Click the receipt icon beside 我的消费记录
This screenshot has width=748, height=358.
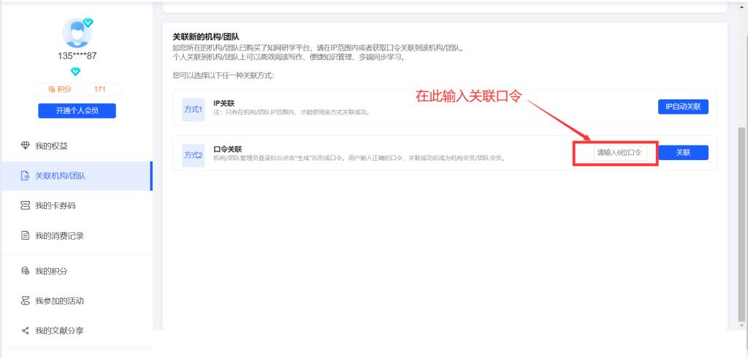(25, 236)
